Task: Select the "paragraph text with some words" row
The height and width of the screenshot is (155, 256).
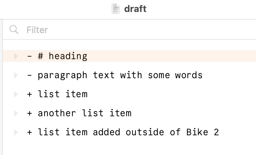Action: [x=120, y=75]
